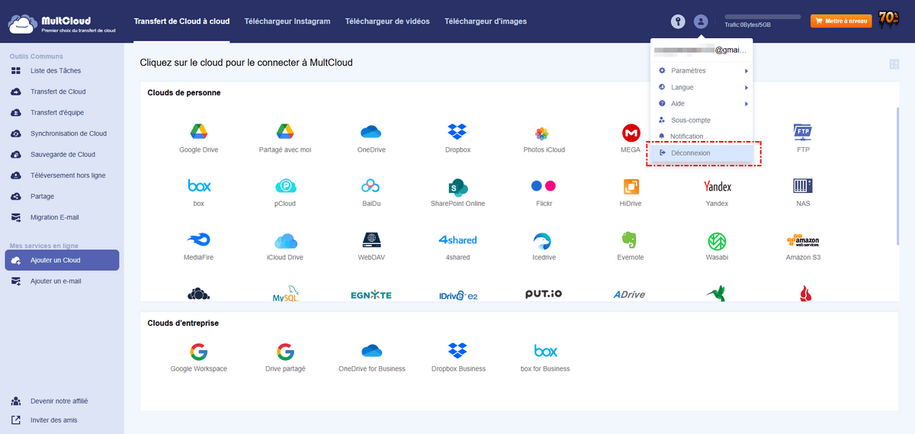Image resolution: width=915 pixels, height=434 pixels.
Task: Select the Evernote icon
Action: pos(630,240)
